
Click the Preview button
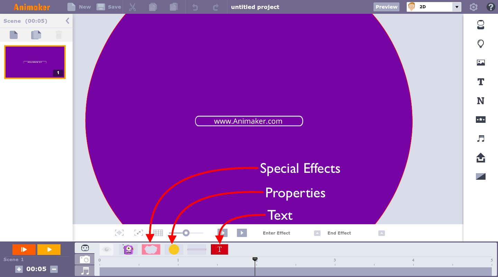(386, 7)
